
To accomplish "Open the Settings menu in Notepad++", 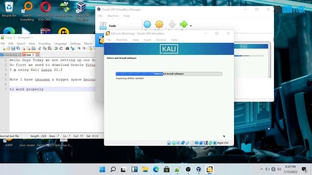I will point(75,43).
